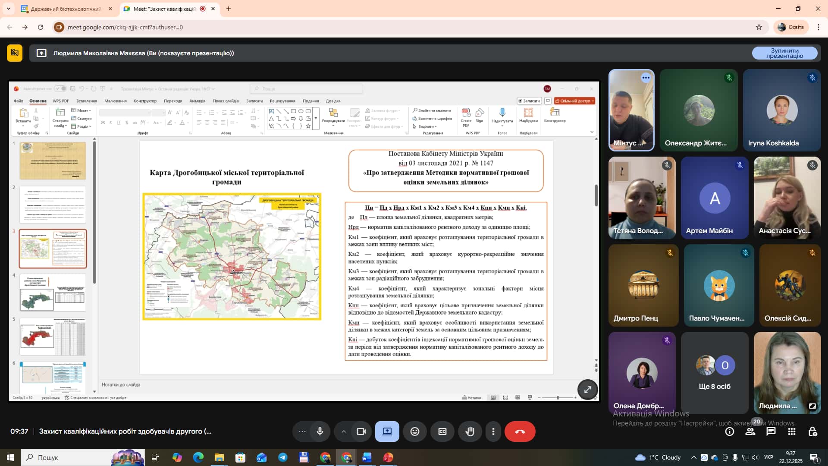
Task: Open more options three-dot menu
Action: pos(493,431)
